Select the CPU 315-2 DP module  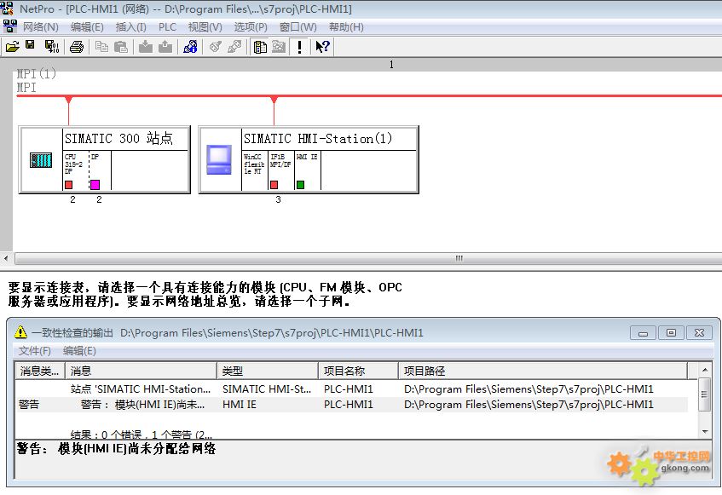76,170
